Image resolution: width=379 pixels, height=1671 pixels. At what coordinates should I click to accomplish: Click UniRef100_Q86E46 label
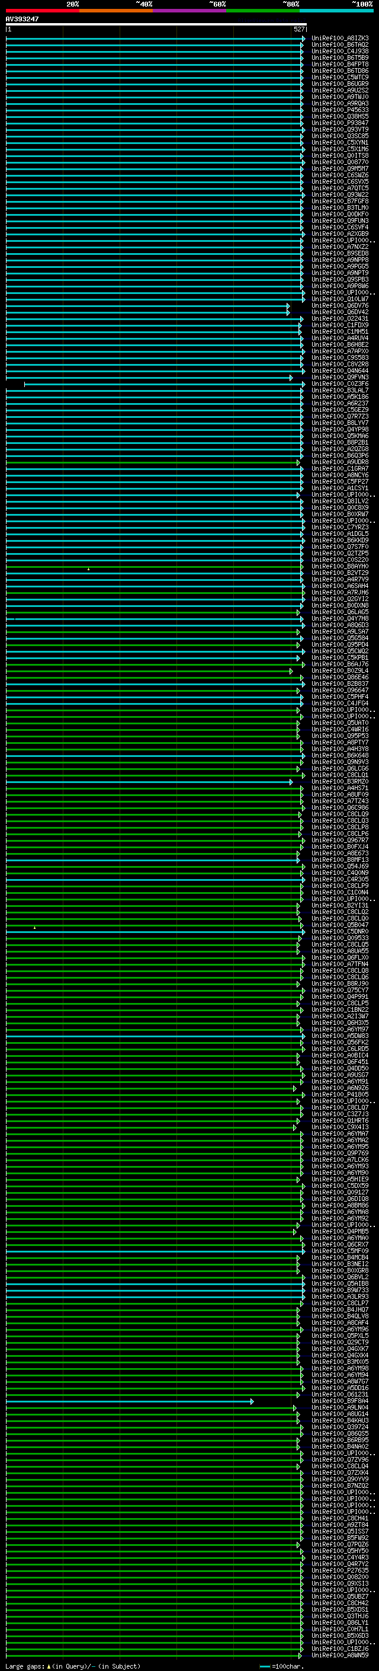point(340,677)
